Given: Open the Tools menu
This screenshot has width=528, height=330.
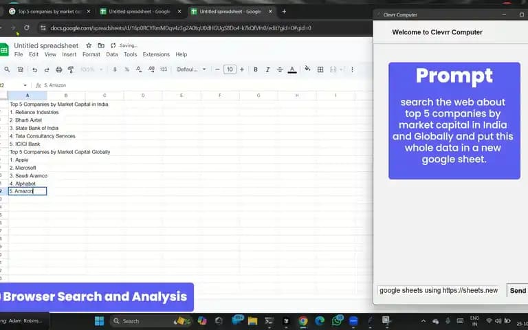Looking at the screenshot, I should coord(130,54).
